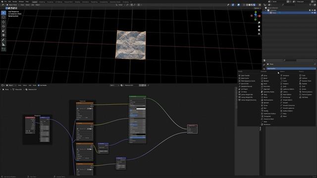Viewport: 317px width, 178px height.
Task: Add the Boolean modifier
Action: 265,81
